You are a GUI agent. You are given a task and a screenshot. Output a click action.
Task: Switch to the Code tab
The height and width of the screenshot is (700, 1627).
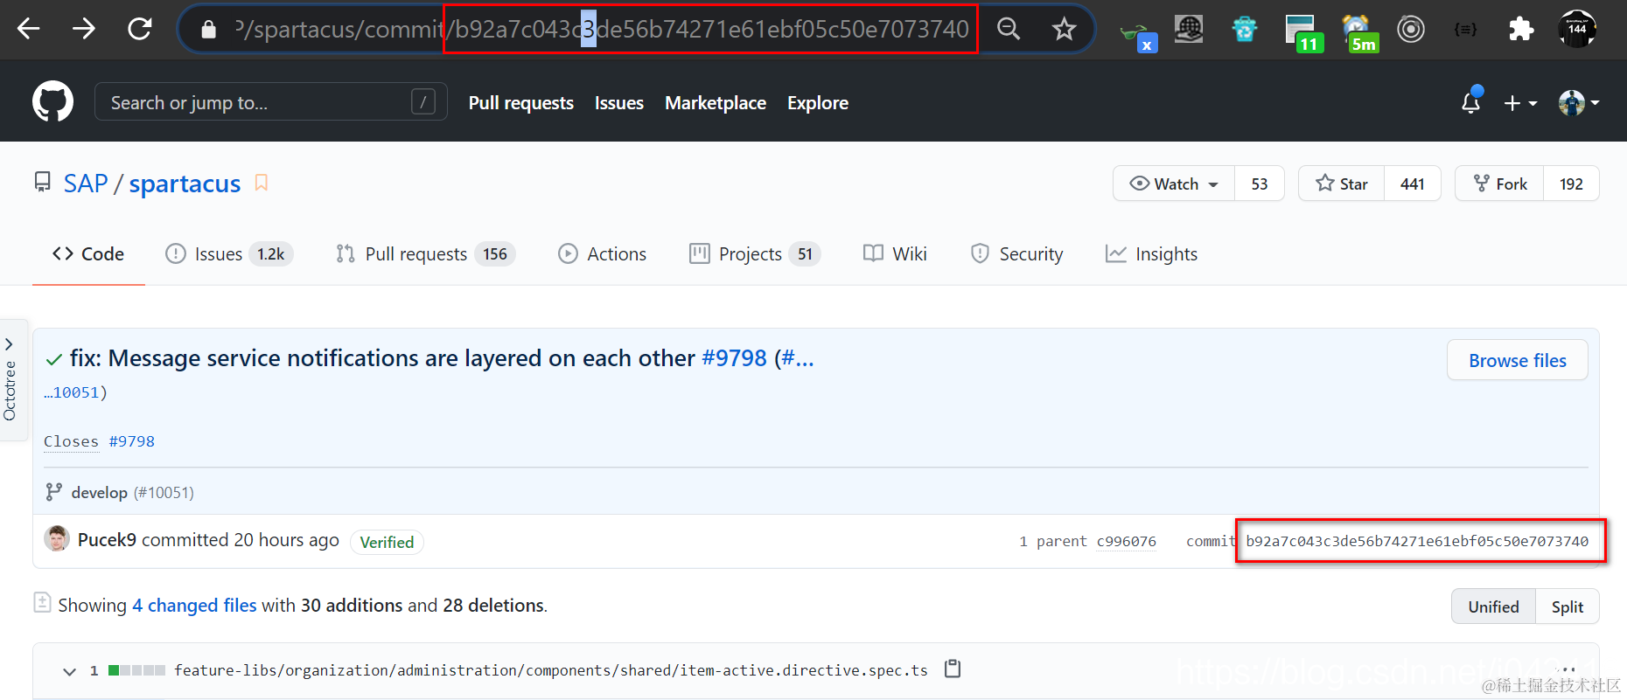pyautogui.click(x=88, y=254)
